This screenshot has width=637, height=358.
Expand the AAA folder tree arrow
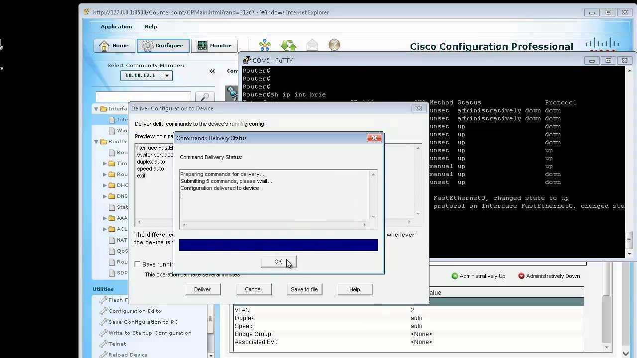(105, 218)
